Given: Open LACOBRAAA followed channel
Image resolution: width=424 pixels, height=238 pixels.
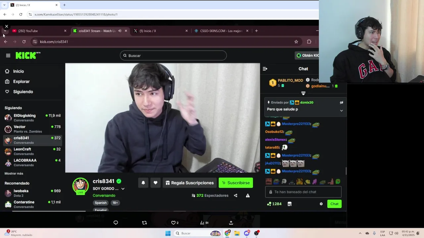Looking at the screenshot, I should 32,163.
